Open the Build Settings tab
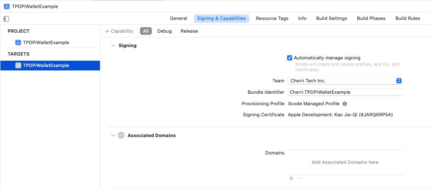This screenshot has height=188, width=430. (x=332, y=18)
